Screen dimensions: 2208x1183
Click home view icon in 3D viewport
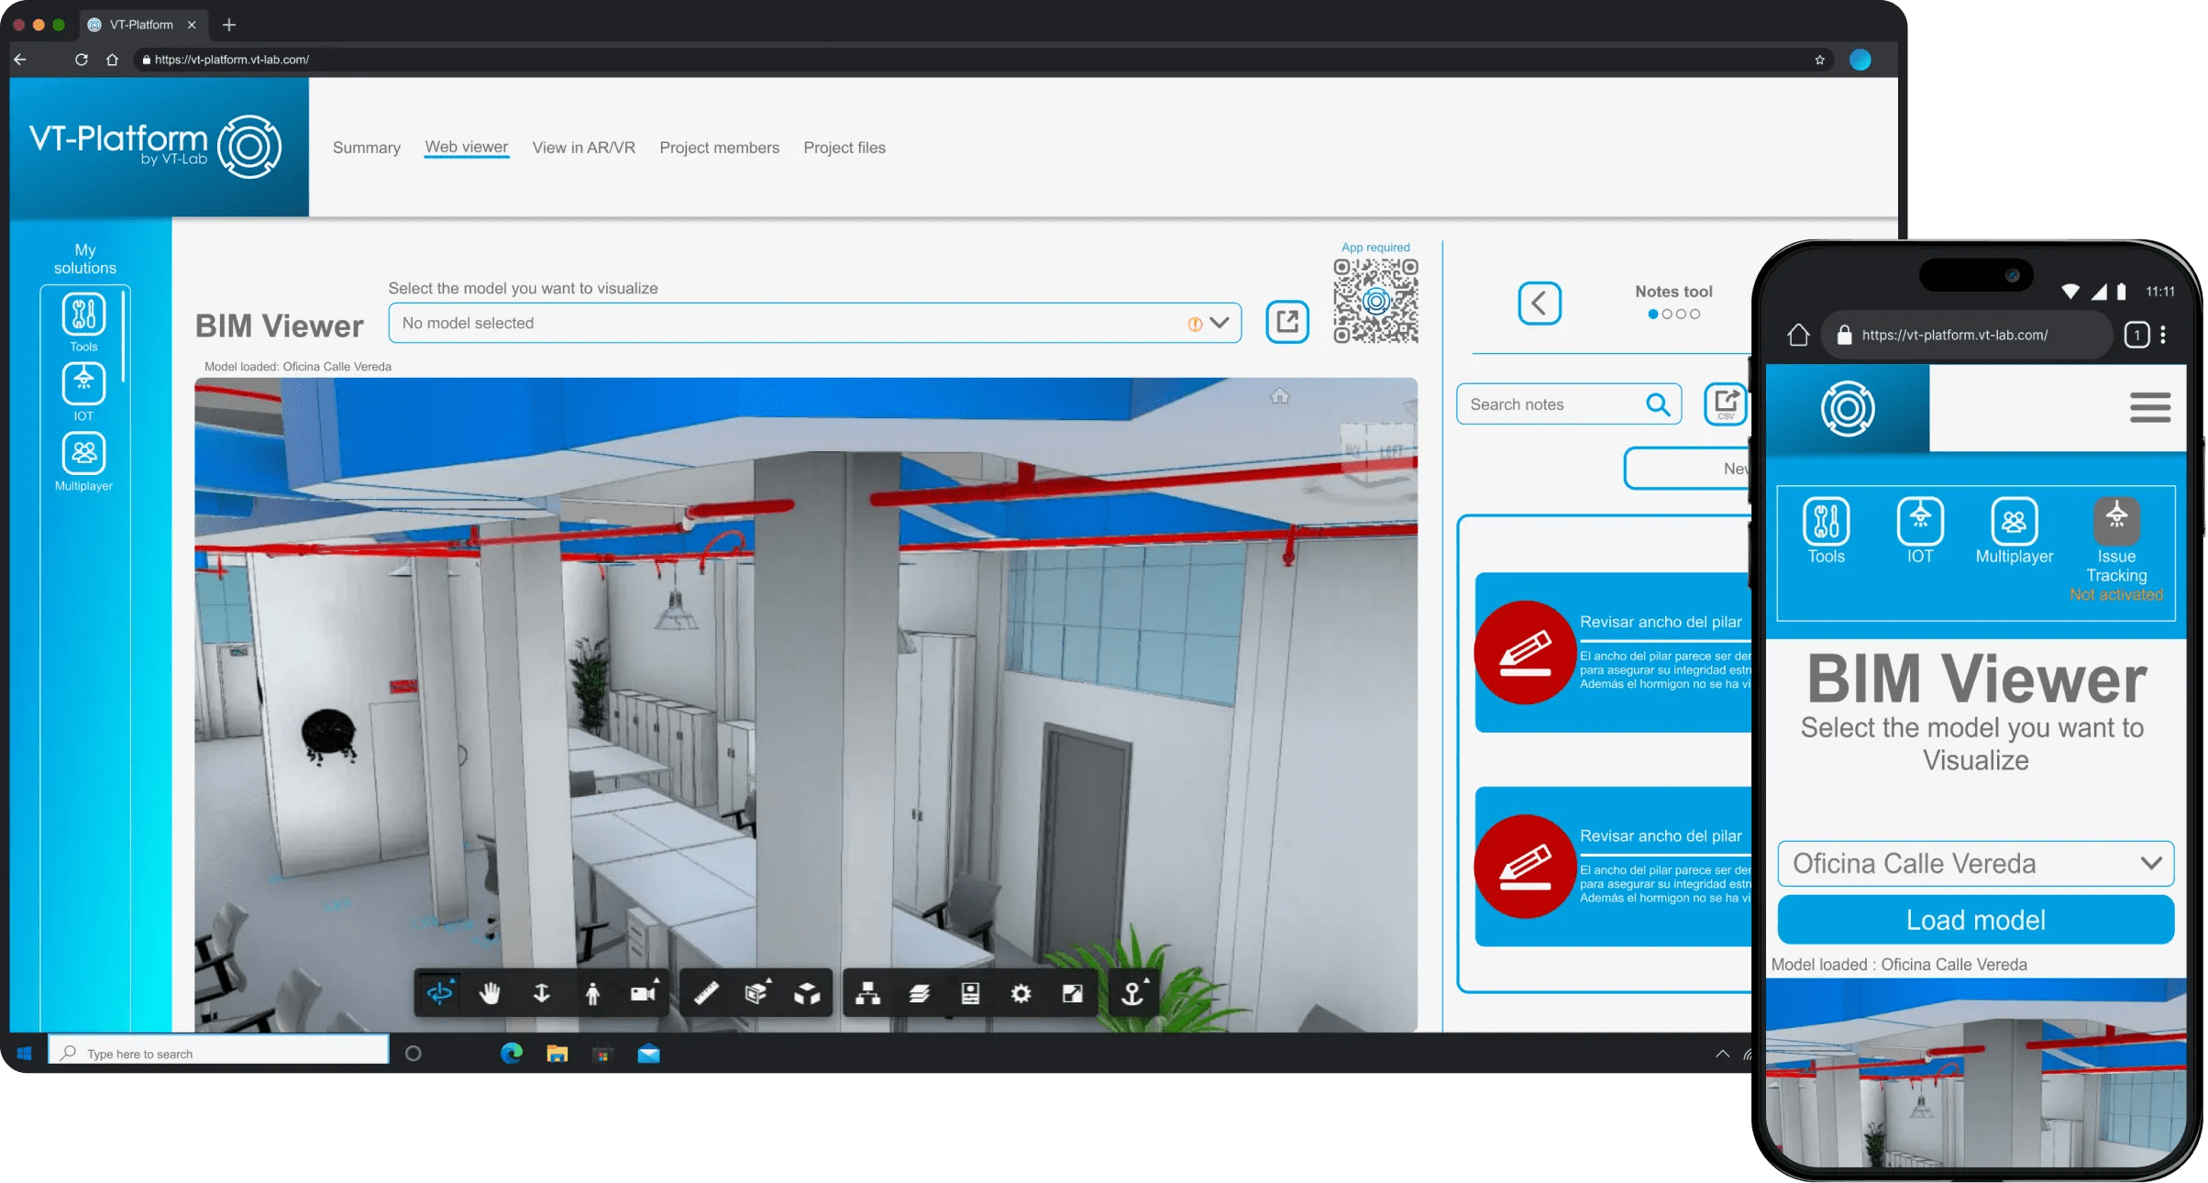1279,396
